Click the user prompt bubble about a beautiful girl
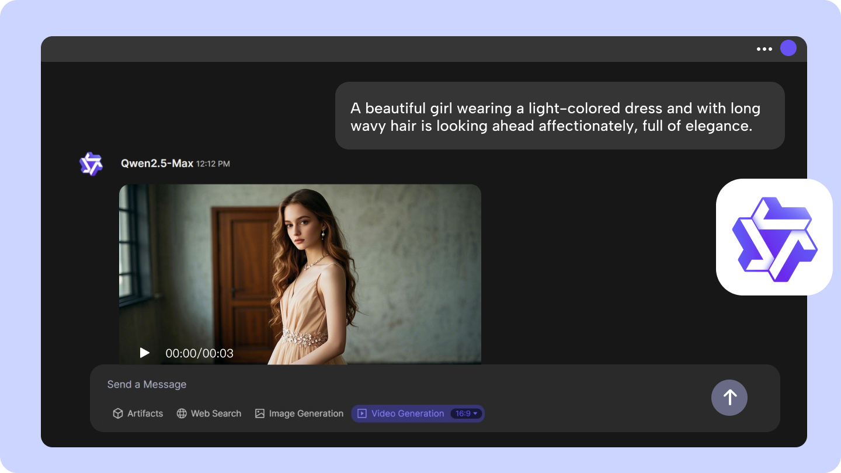This screenshot has height=473, width=841. 559,116
